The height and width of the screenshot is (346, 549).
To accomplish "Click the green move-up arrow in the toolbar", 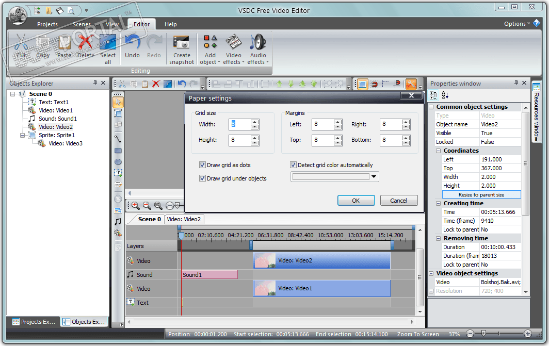I will tap(279, 84).
